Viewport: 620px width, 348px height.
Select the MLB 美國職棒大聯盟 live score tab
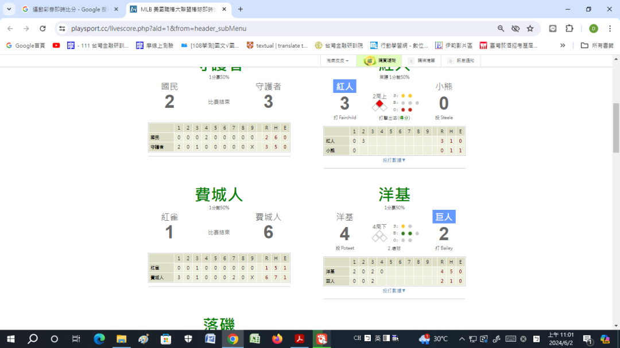177,9
